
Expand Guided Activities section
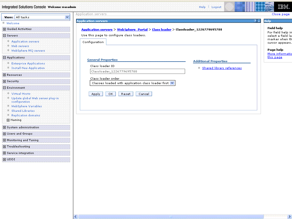[5, 29]
